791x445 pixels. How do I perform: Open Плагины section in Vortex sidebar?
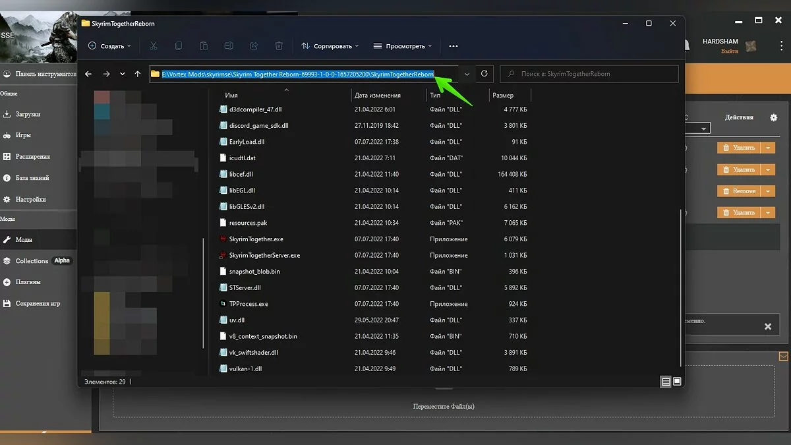pyautogui.click(x=28, y=282)
